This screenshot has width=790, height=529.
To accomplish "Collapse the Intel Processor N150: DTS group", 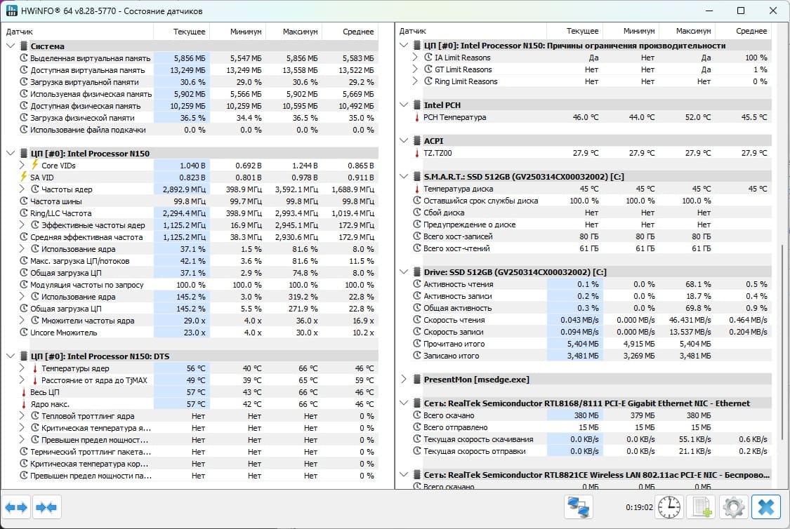I will point(11,356).
